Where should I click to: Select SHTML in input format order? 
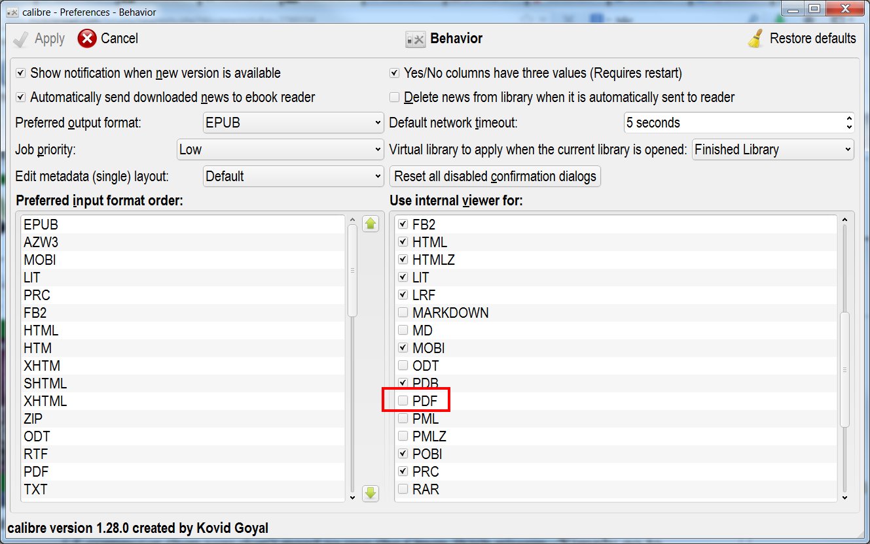coord(183,383)
